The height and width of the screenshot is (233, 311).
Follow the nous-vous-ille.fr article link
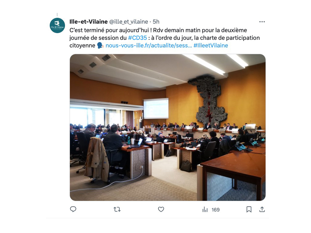pos(149,46)
